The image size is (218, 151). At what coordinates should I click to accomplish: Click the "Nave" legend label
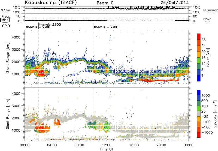207,19
